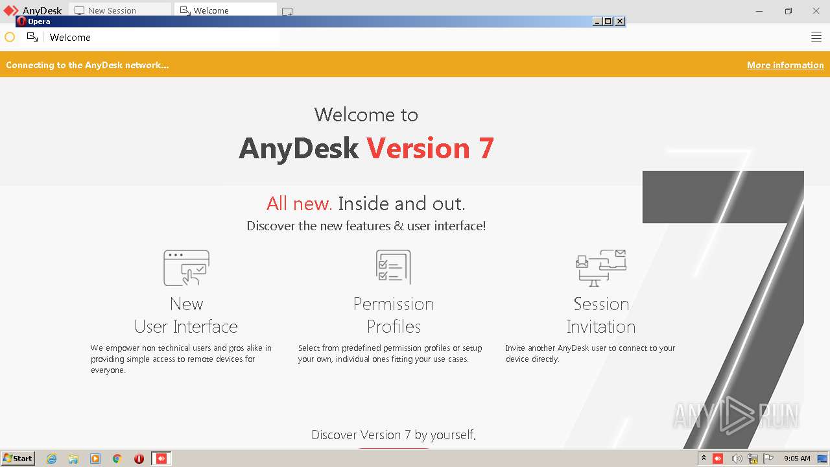Minimize the Opera window
The image size is (830, 467).
[597, 21]
